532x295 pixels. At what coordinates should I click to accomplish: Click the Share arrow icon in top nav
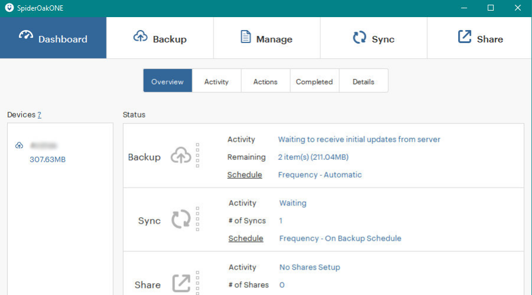pyautogui.click(x=465, y=37)
